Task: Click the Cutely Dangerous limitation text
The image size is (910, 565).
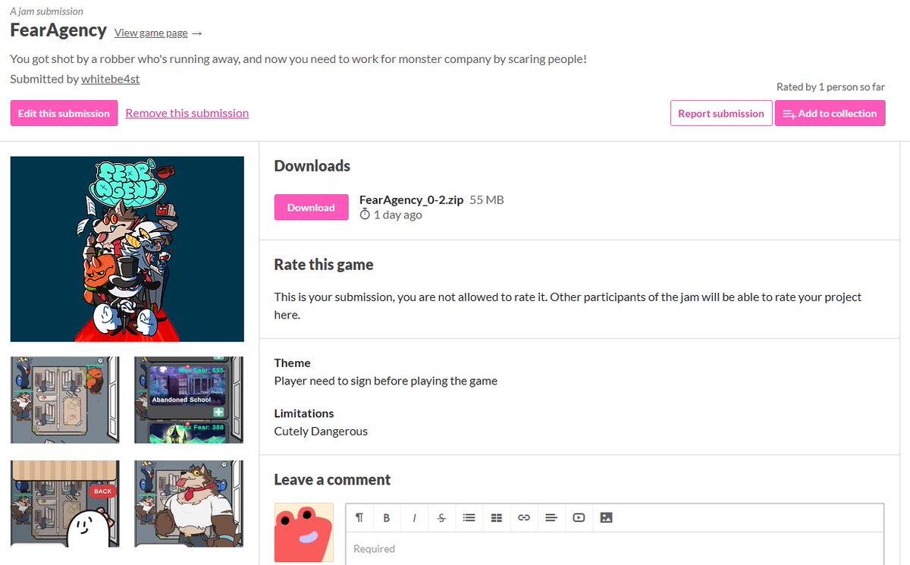Action: tap(321, 431)
